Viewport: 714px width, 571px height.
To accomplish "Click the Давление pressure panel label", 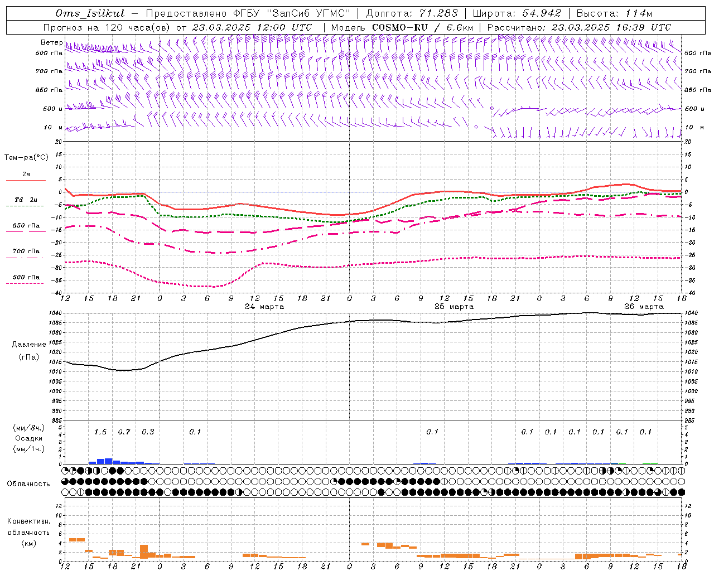I will (28, 345).
